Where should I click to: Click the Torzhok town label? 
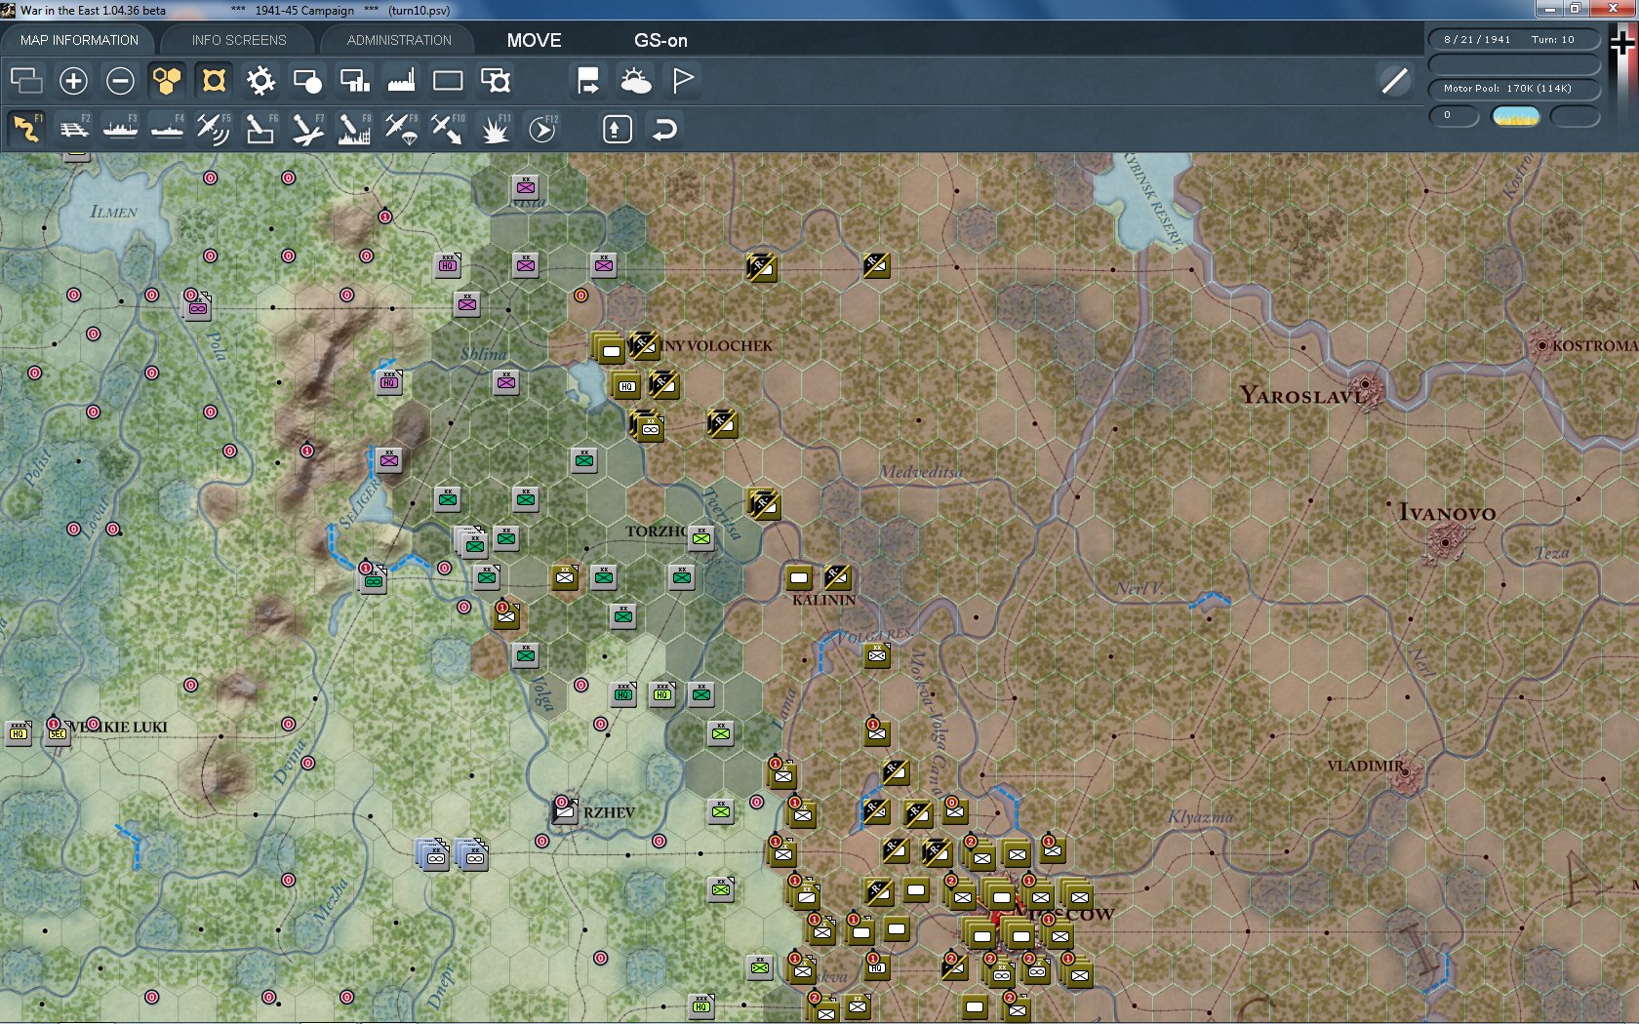point(657,532)
